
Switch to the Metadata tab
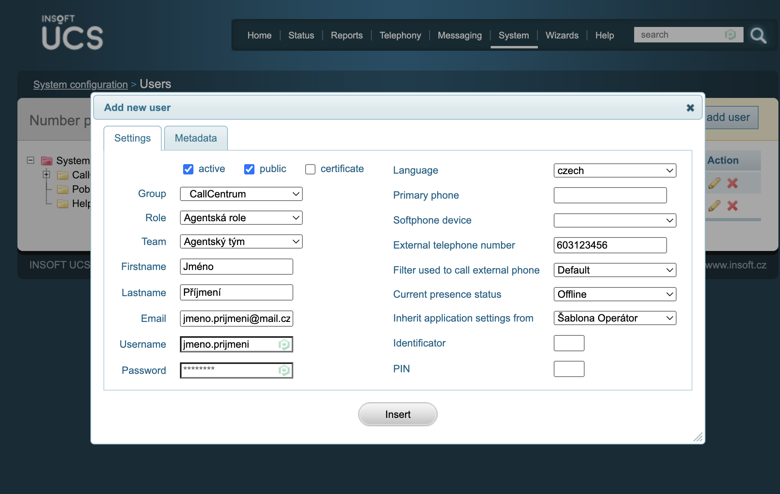[196, 138]
